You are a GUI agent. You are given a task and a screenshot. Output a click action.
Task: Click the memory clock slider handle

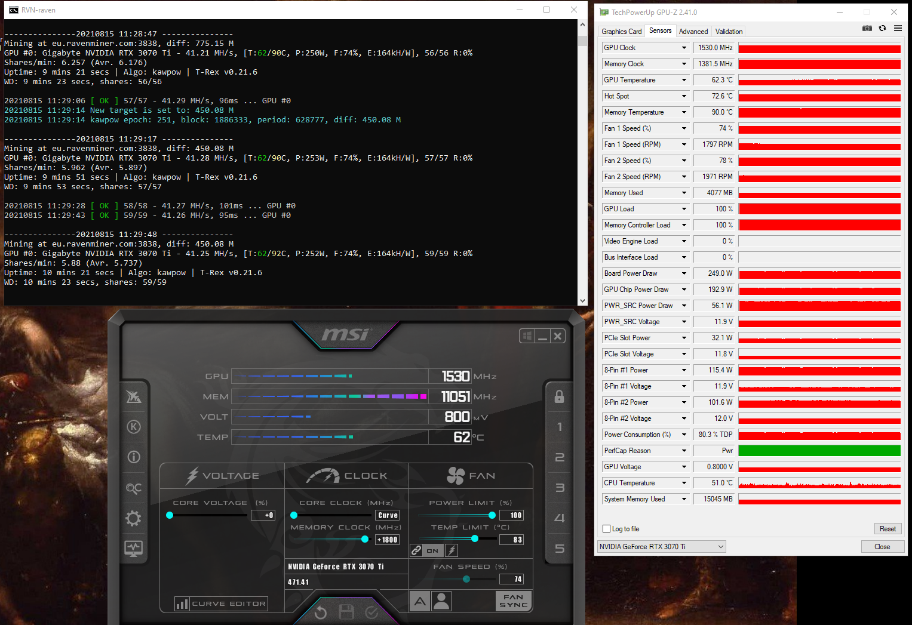click(365, 539)
